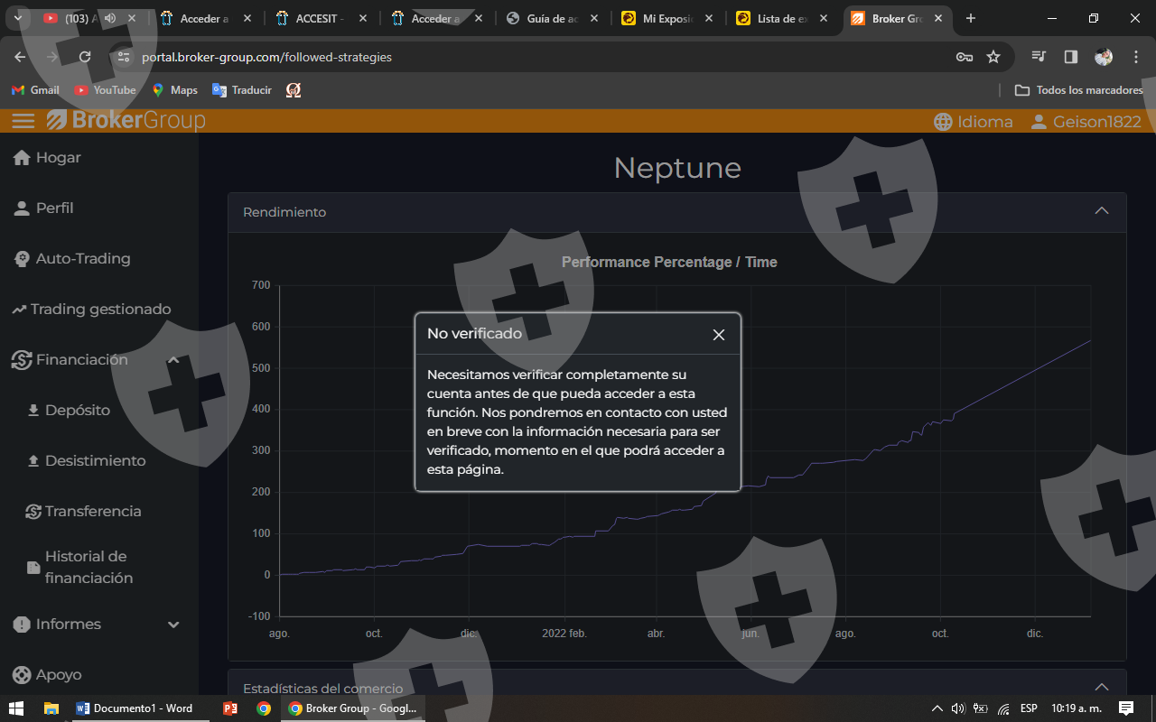The image size is (1156, 722).
Task: Click the hamburger menu icon beside BrokerGroup
Action: pos(23,121)
